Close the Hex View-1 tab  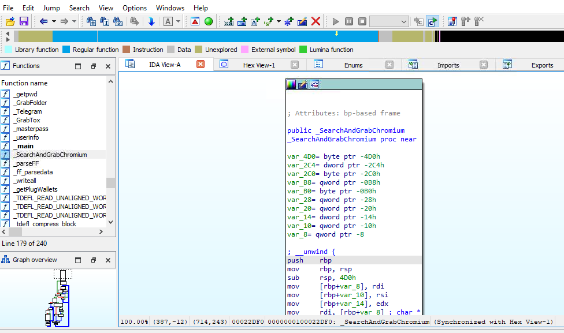point(295,65)
